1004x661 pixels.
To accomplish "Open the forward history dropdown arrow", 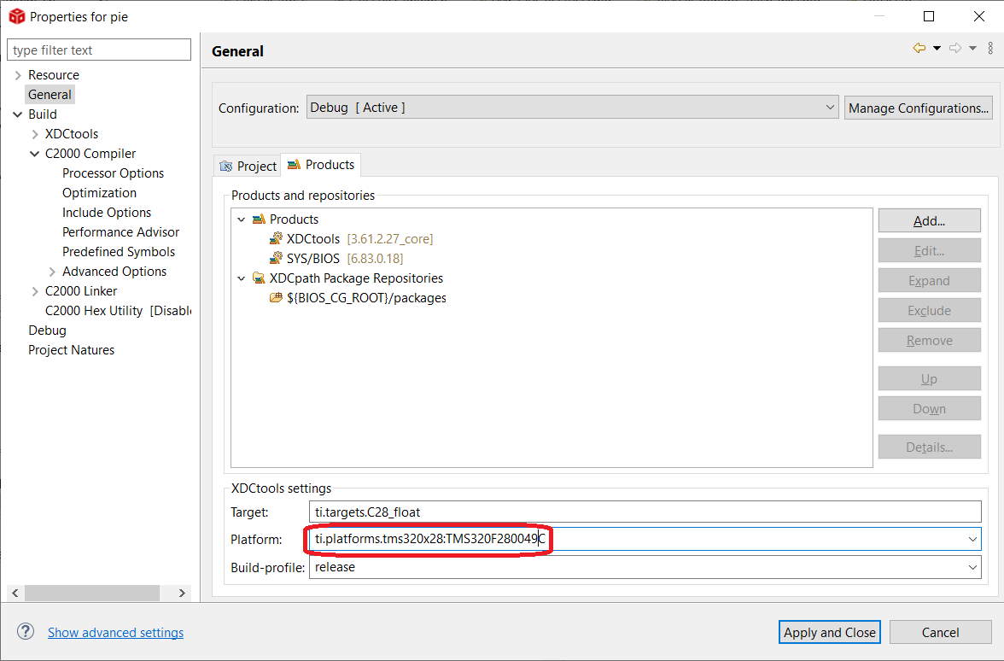I will (972, 48).
